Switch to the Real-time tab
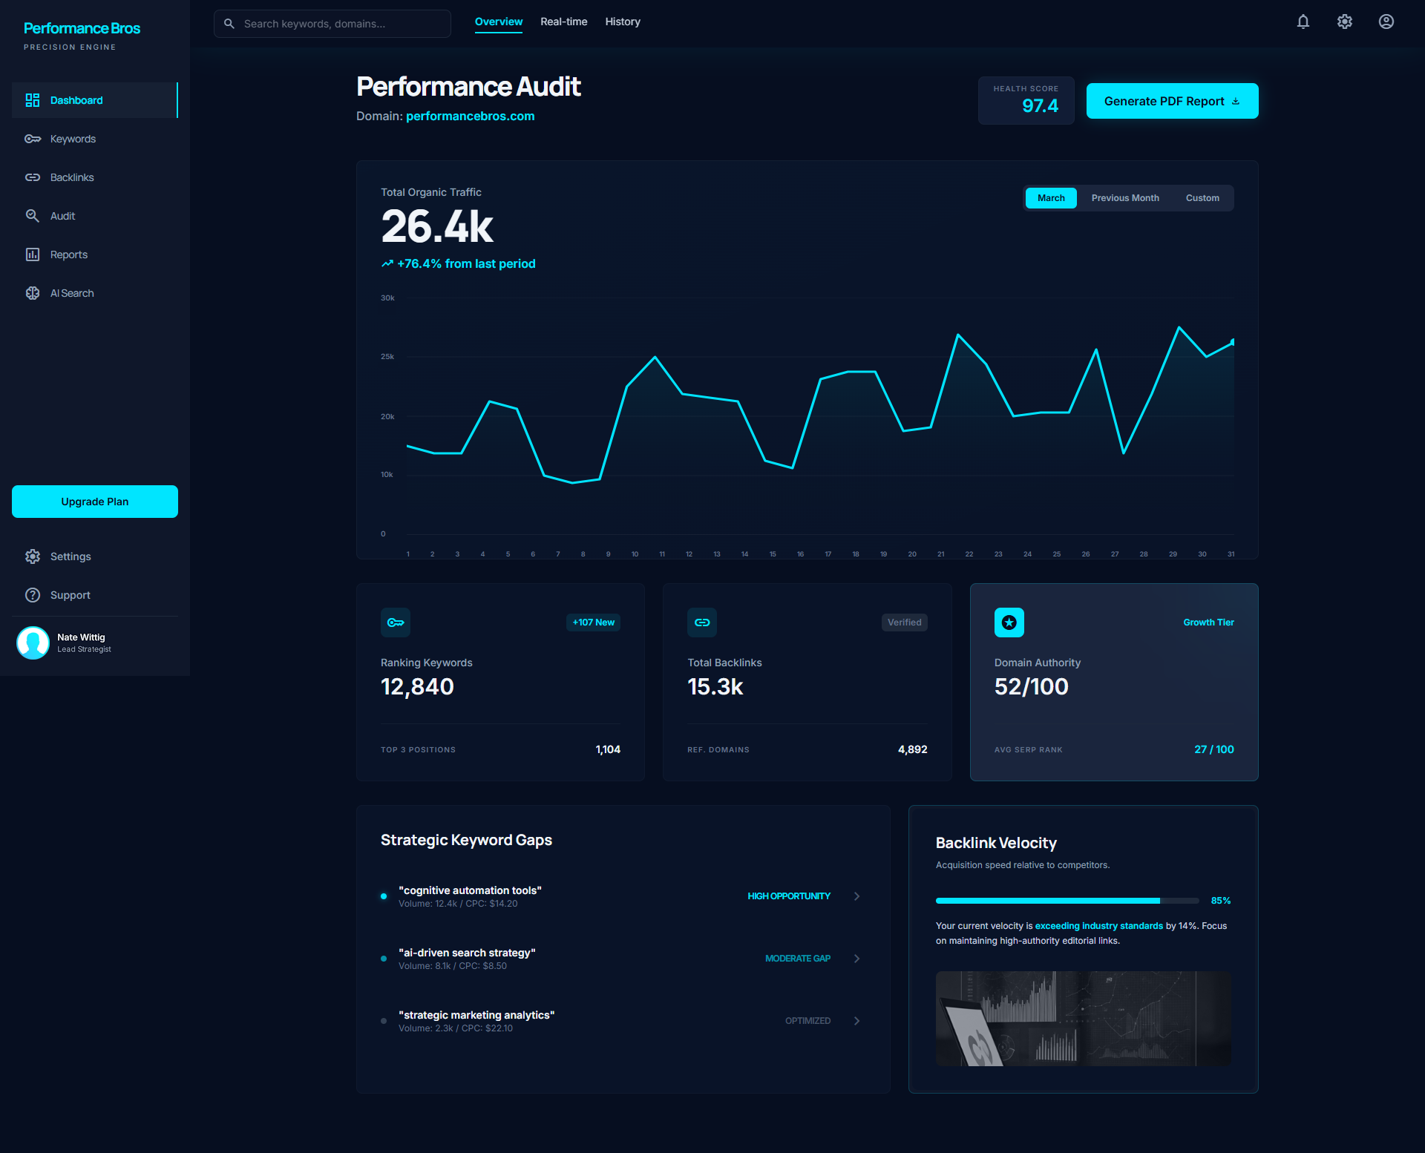The width and height of the screenshot is (1425, 1153). coord(564,22)
